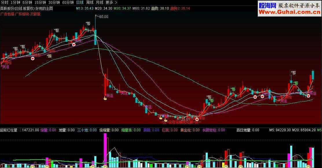Click the 英联股份 chart title

point(27,8)
